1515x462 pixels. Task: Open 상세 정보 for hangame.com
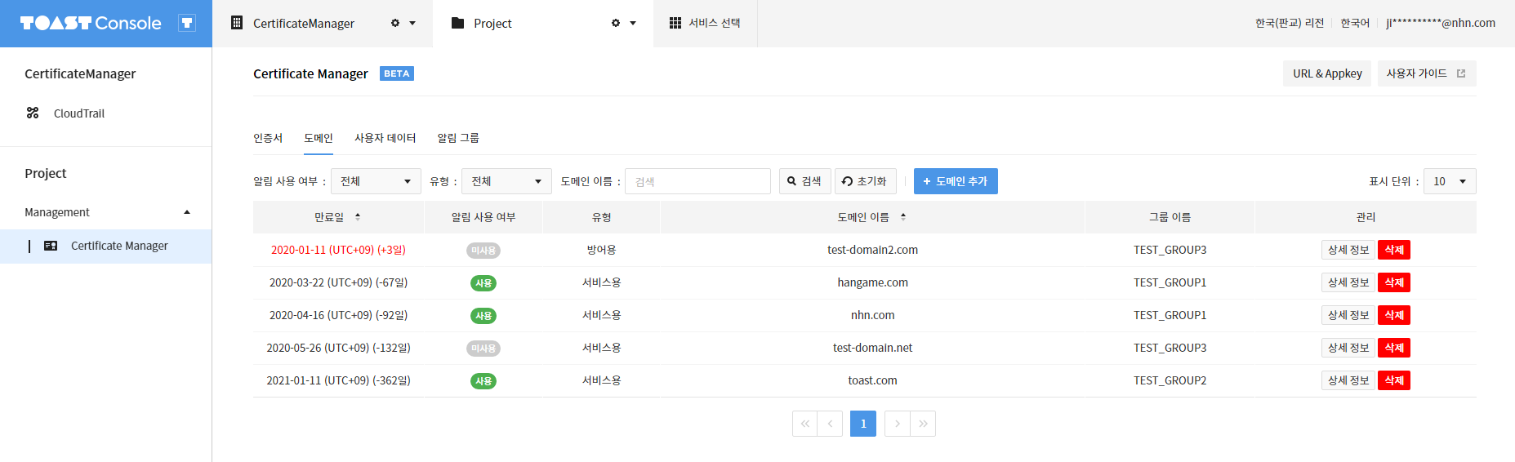(x=1348, y=282)
